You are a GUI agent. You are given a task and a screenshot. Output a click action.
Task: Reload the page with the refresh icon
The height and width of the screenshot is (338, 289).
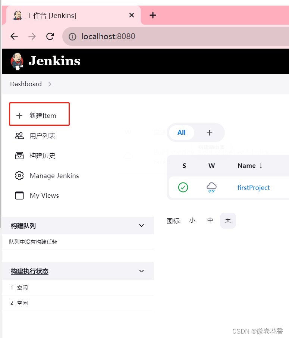[50, 36]
